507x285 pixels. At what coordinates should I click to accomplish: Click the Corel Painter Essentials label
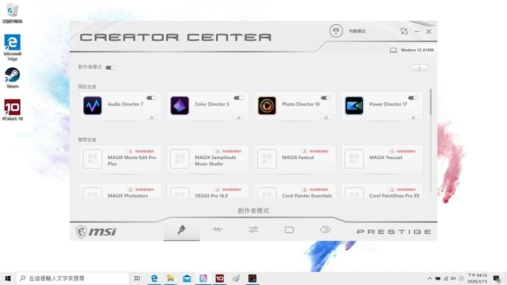pos(307,195)
